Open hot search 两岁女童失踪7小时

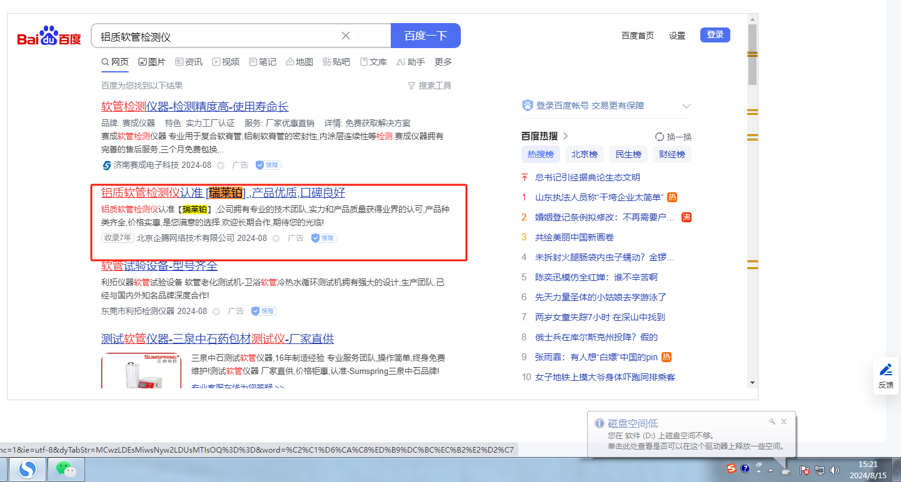point(600,317)
